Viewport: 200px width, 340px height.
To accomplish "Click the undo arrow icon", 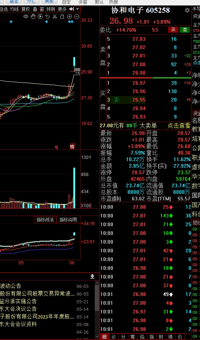I will (x=48, y=16).
